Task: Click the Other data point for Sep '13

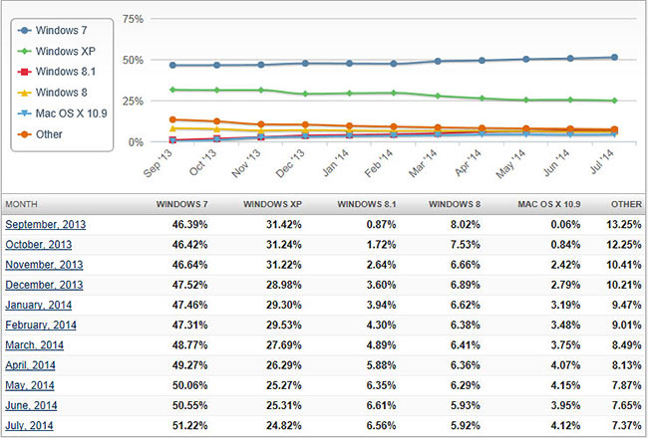Action: click(x=174, y=119)
